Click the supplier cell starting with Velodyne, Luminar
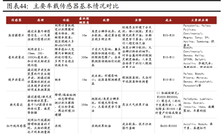223x137 pixels. pos(199,105)
